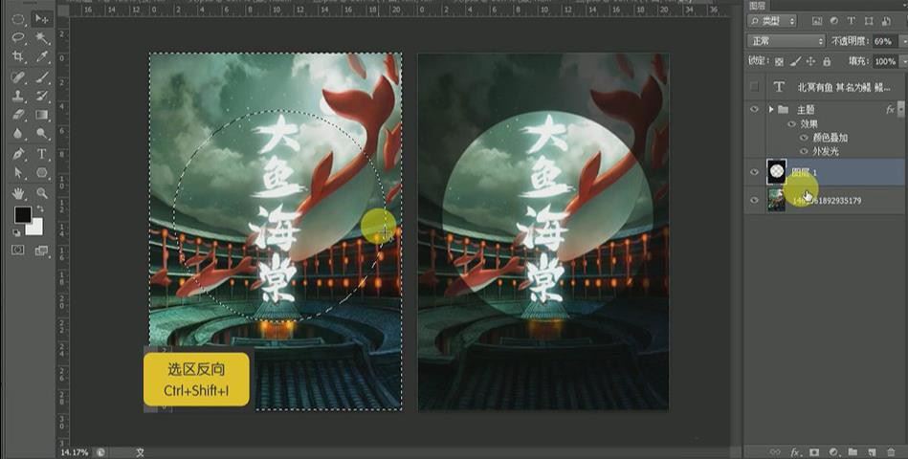Filter layers by type layers
908x459 pixels.
[x=852, y=20]
